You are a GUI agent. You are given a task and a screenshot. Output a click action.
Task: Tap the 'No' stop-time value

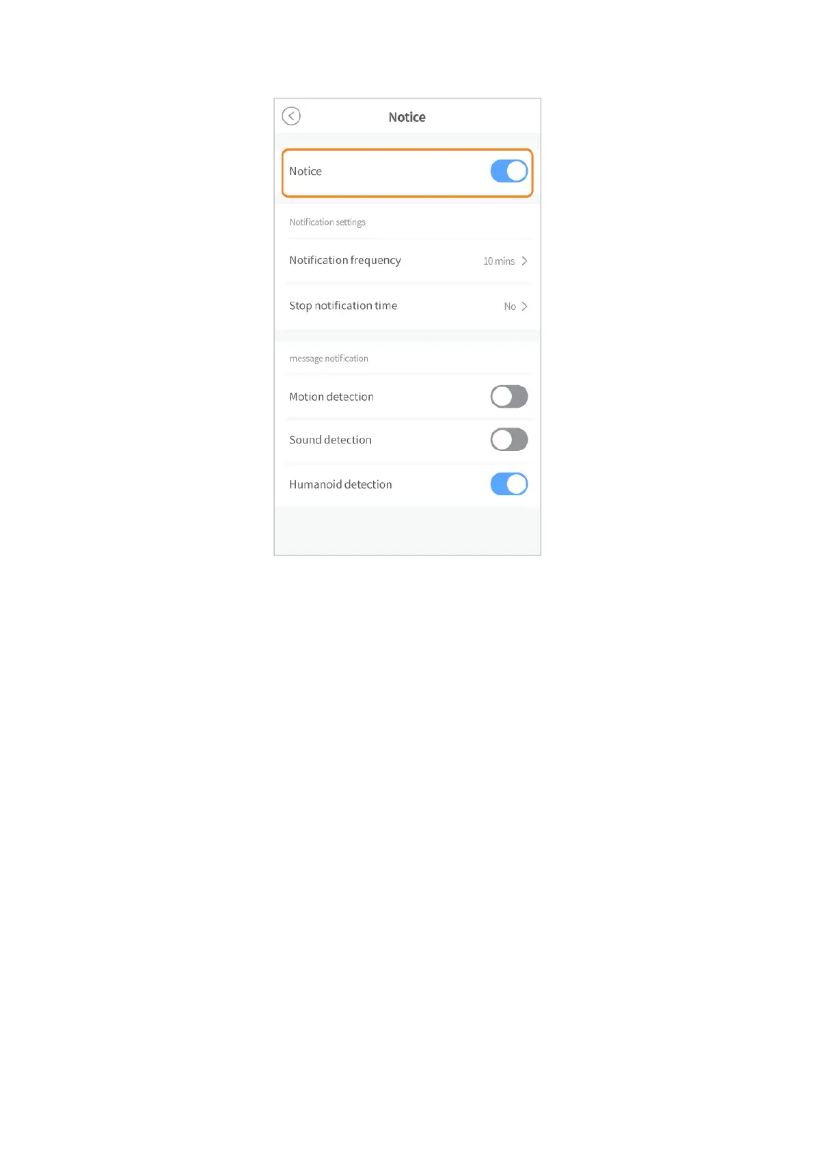click(x=510, y=306)
